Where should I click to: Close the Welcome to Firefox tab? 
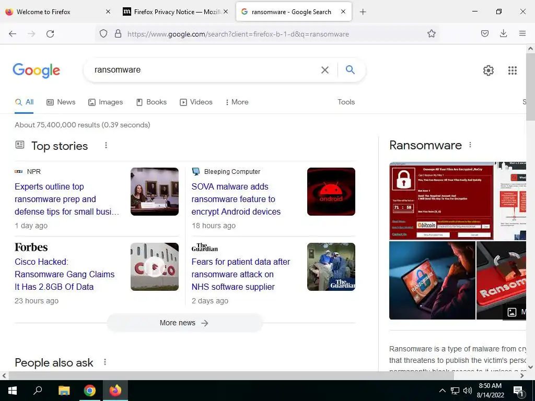click(x=108, y=11)
